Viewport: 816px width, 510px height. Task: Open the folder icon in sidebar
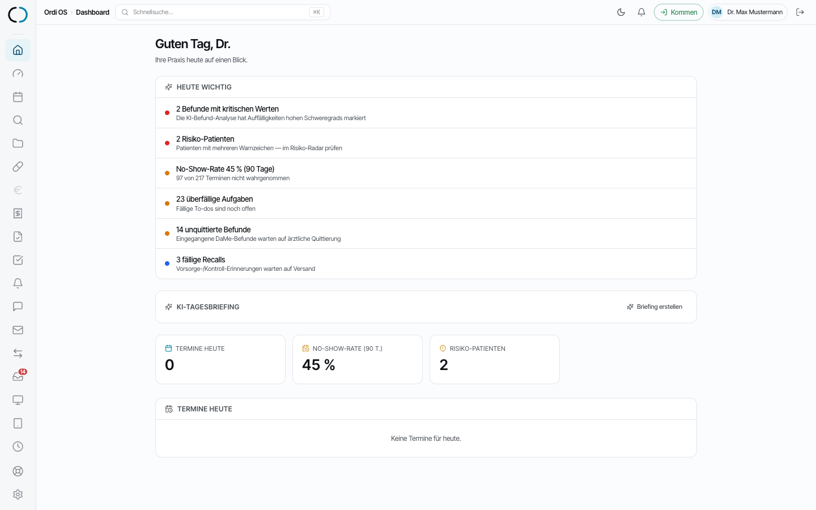18,143
